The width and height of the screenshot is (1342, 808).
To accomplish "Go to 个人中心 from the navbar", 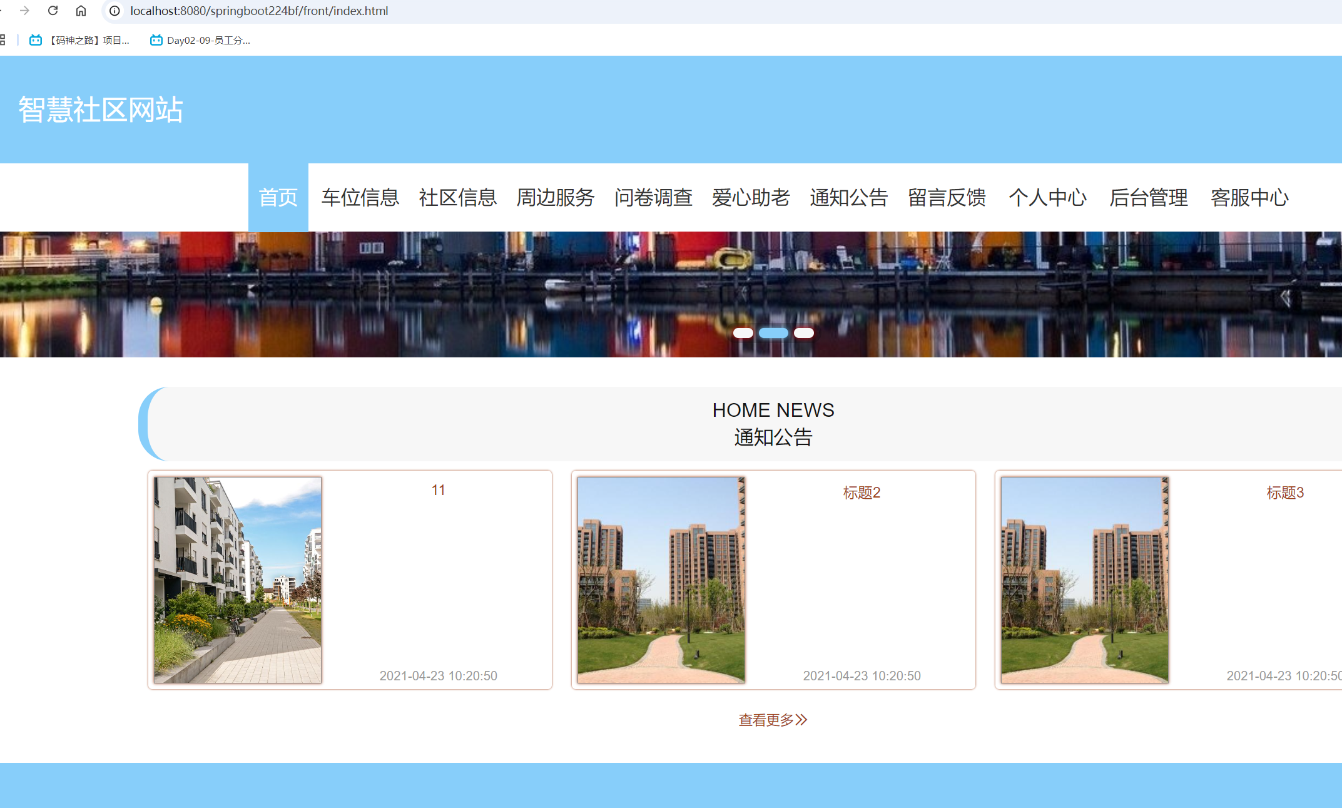I will pyautogui.click(x=1049, y=197).
